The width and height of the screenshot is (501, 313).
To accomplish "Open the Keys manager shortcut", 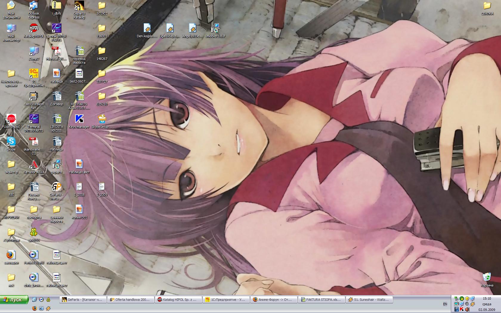I will 79,119.
